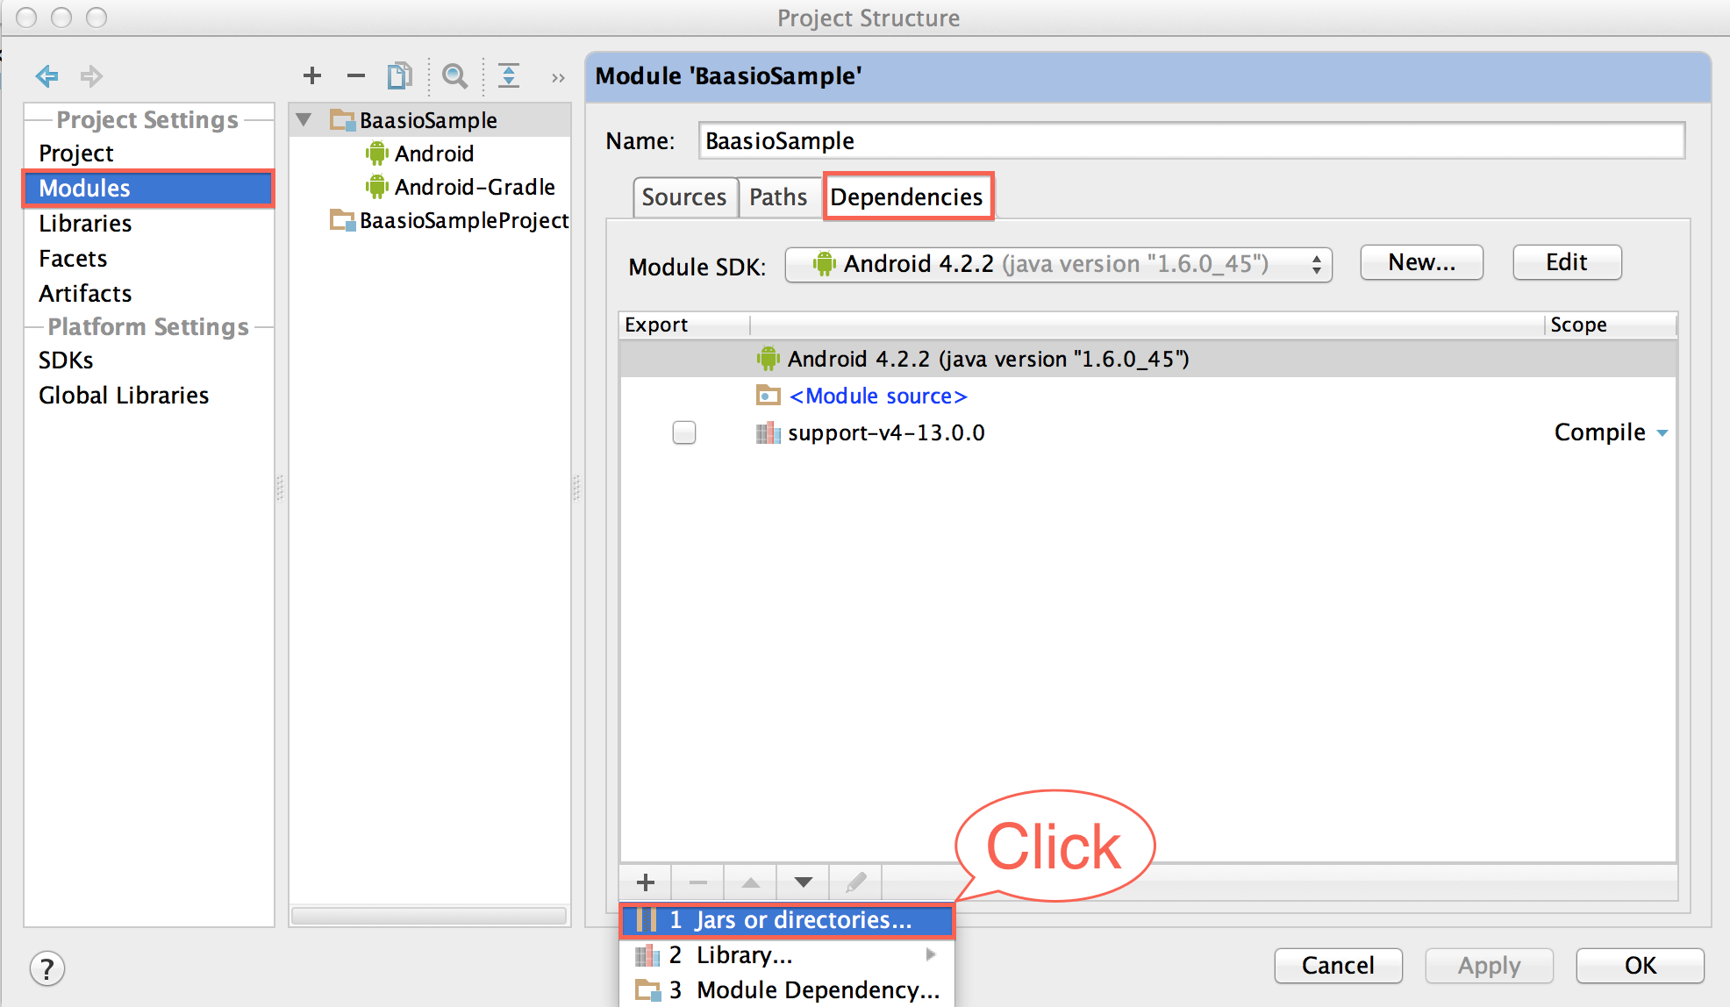Viewport: 1730px width, 1007px height.
Task: Click the forward navigation arrow
Action: tap(91, 76)
